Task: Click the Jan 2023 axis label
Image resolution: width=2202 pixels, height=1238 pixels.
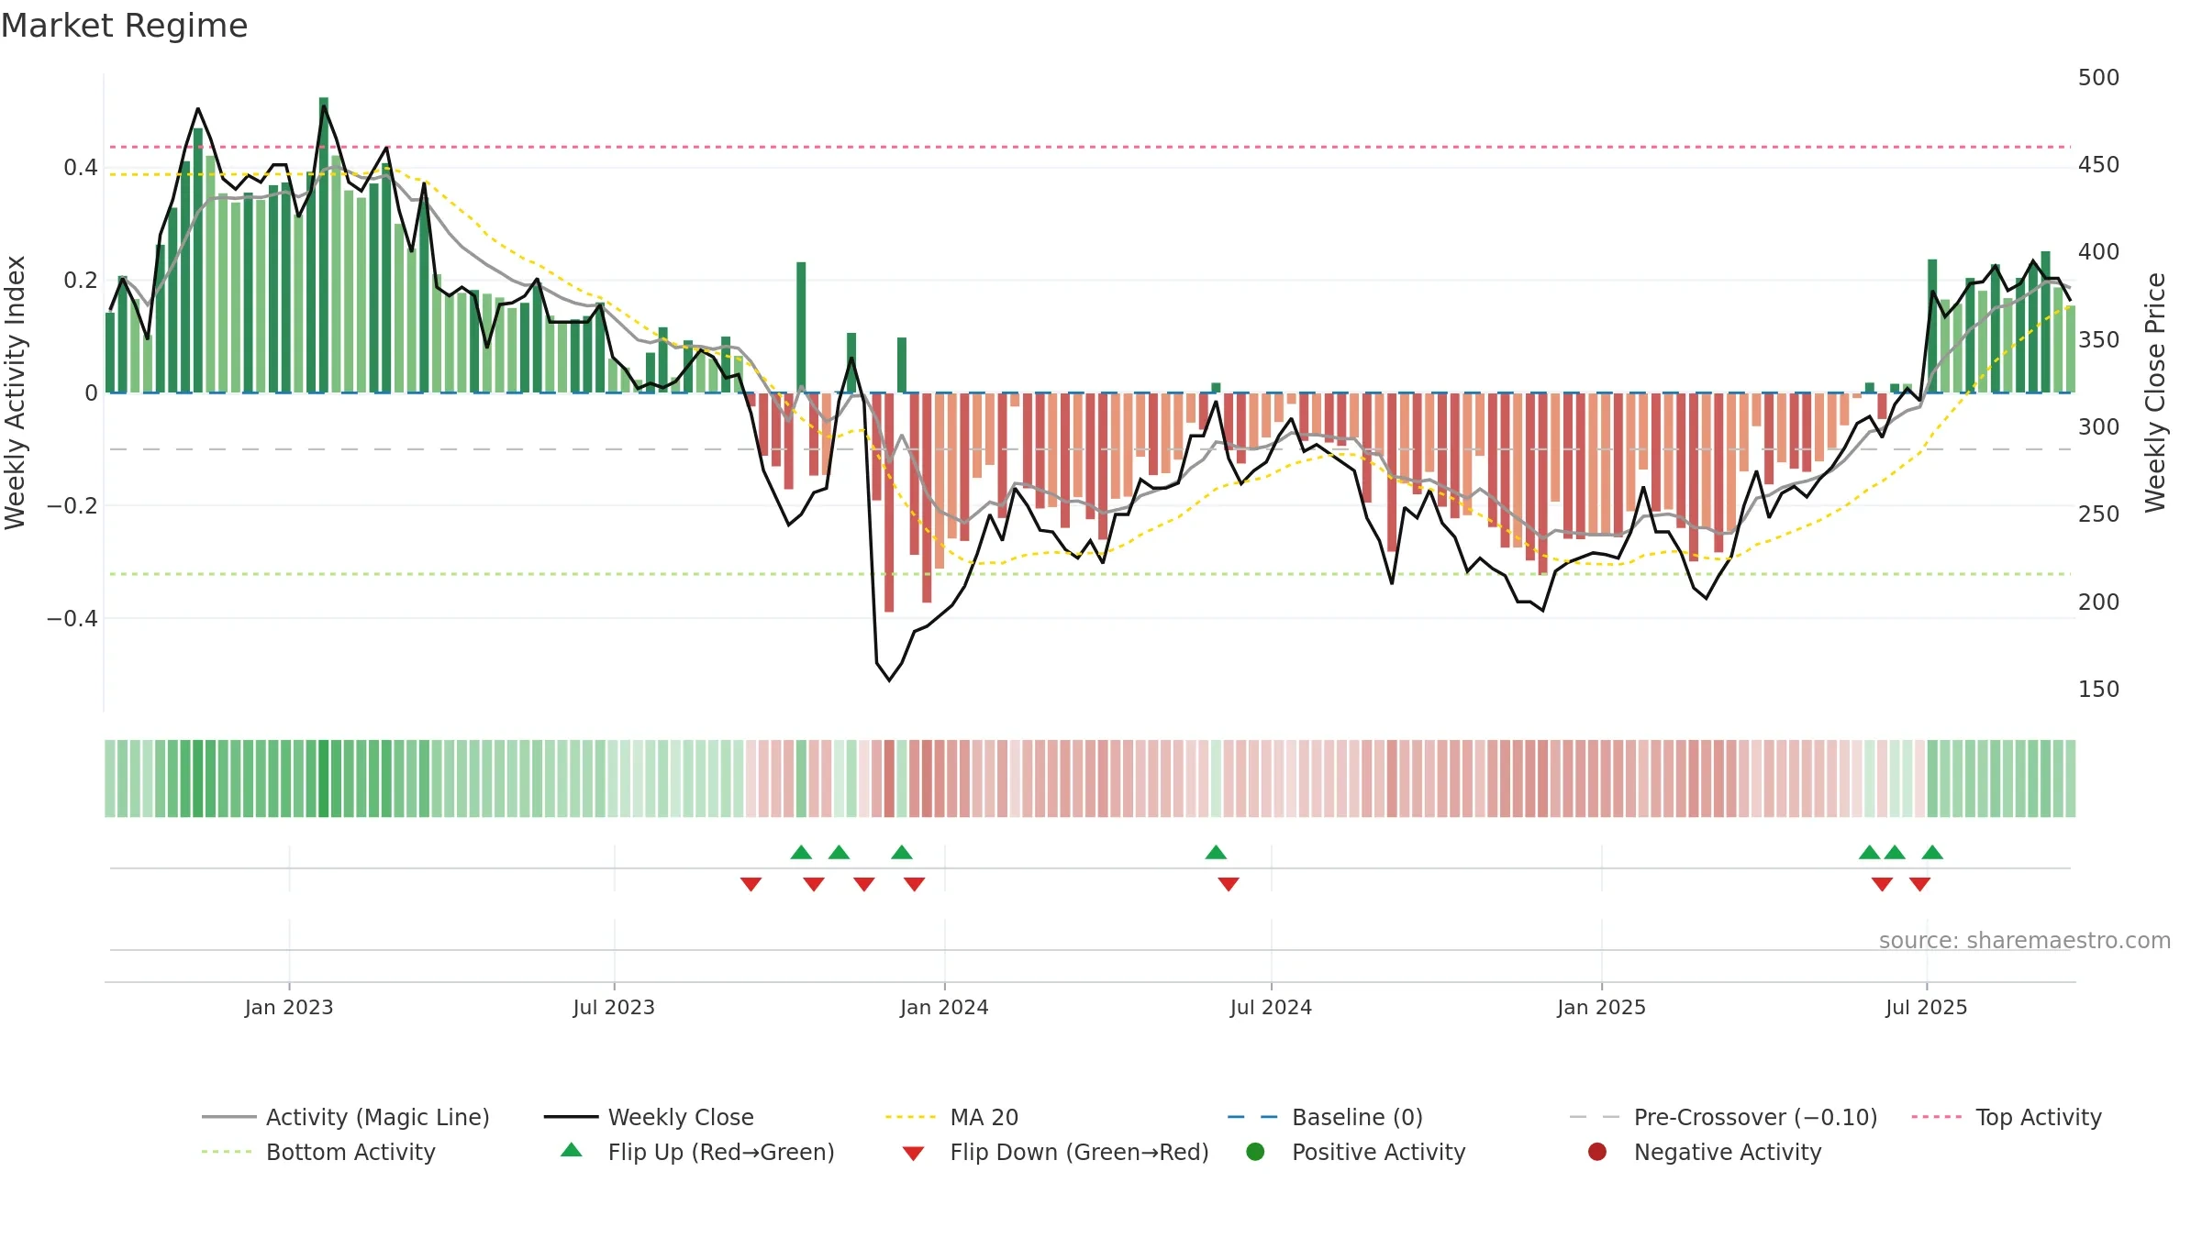Action: [x=289, y=1007]
